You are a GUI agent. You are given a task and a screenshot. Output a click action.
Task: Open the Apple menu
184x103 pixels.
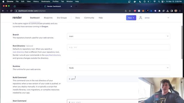click(x=3, y=1)
